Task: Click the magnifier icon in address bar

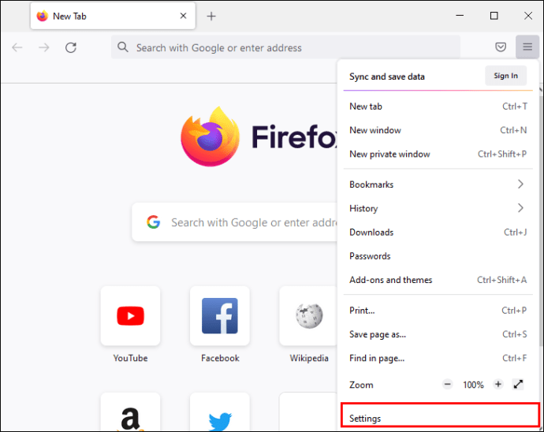Action: 122,47
